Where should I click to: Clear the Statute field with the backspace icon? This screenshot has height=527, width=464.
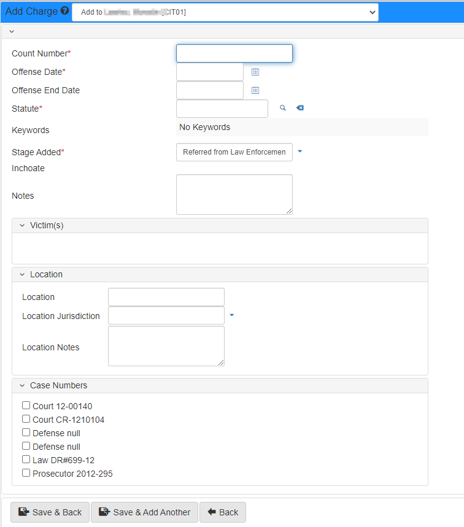point(300,107)
